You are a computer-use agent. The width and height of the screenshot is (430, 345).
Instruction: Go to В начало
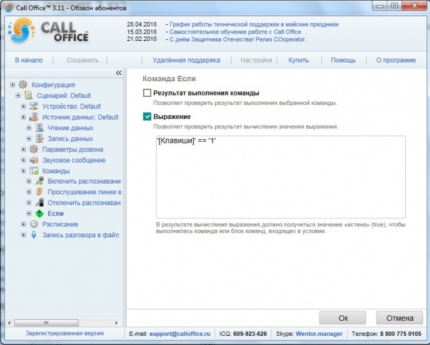click(29, 60)
